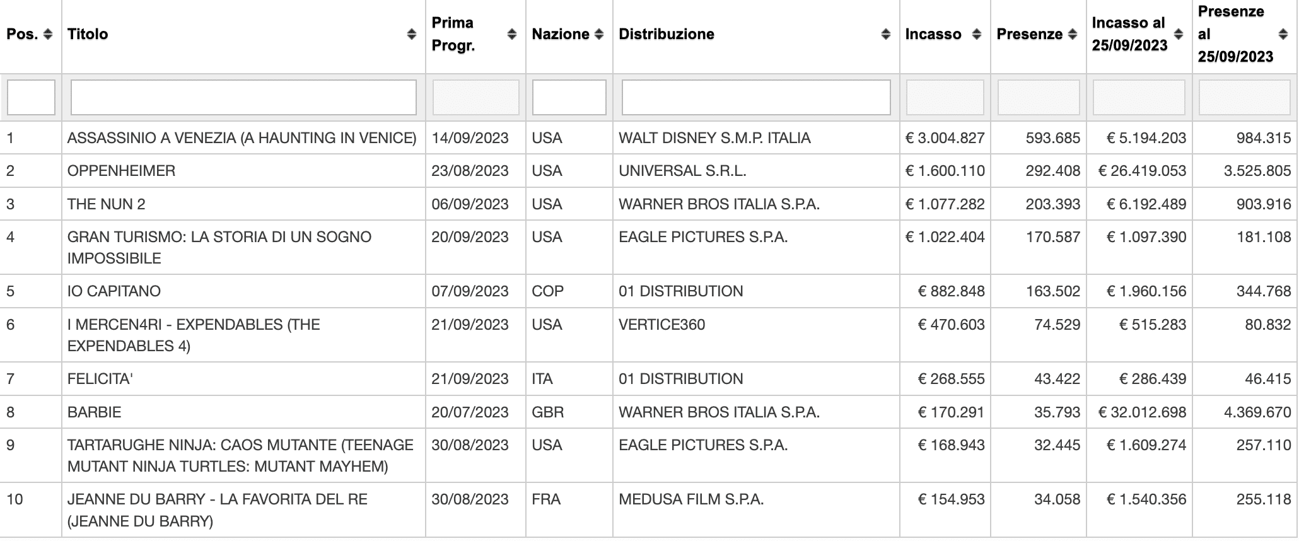The width and height of the screenshot is (1299, 541).
Task: Click 01 DISTRIBUTION in IO CAPITANO row
Action: 680,291
